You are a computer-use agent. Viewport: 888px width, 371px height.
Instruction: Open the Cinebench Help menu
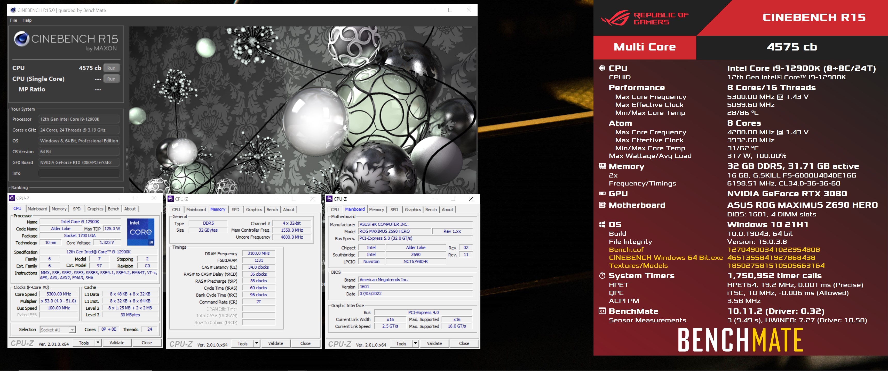click(27, 20)
